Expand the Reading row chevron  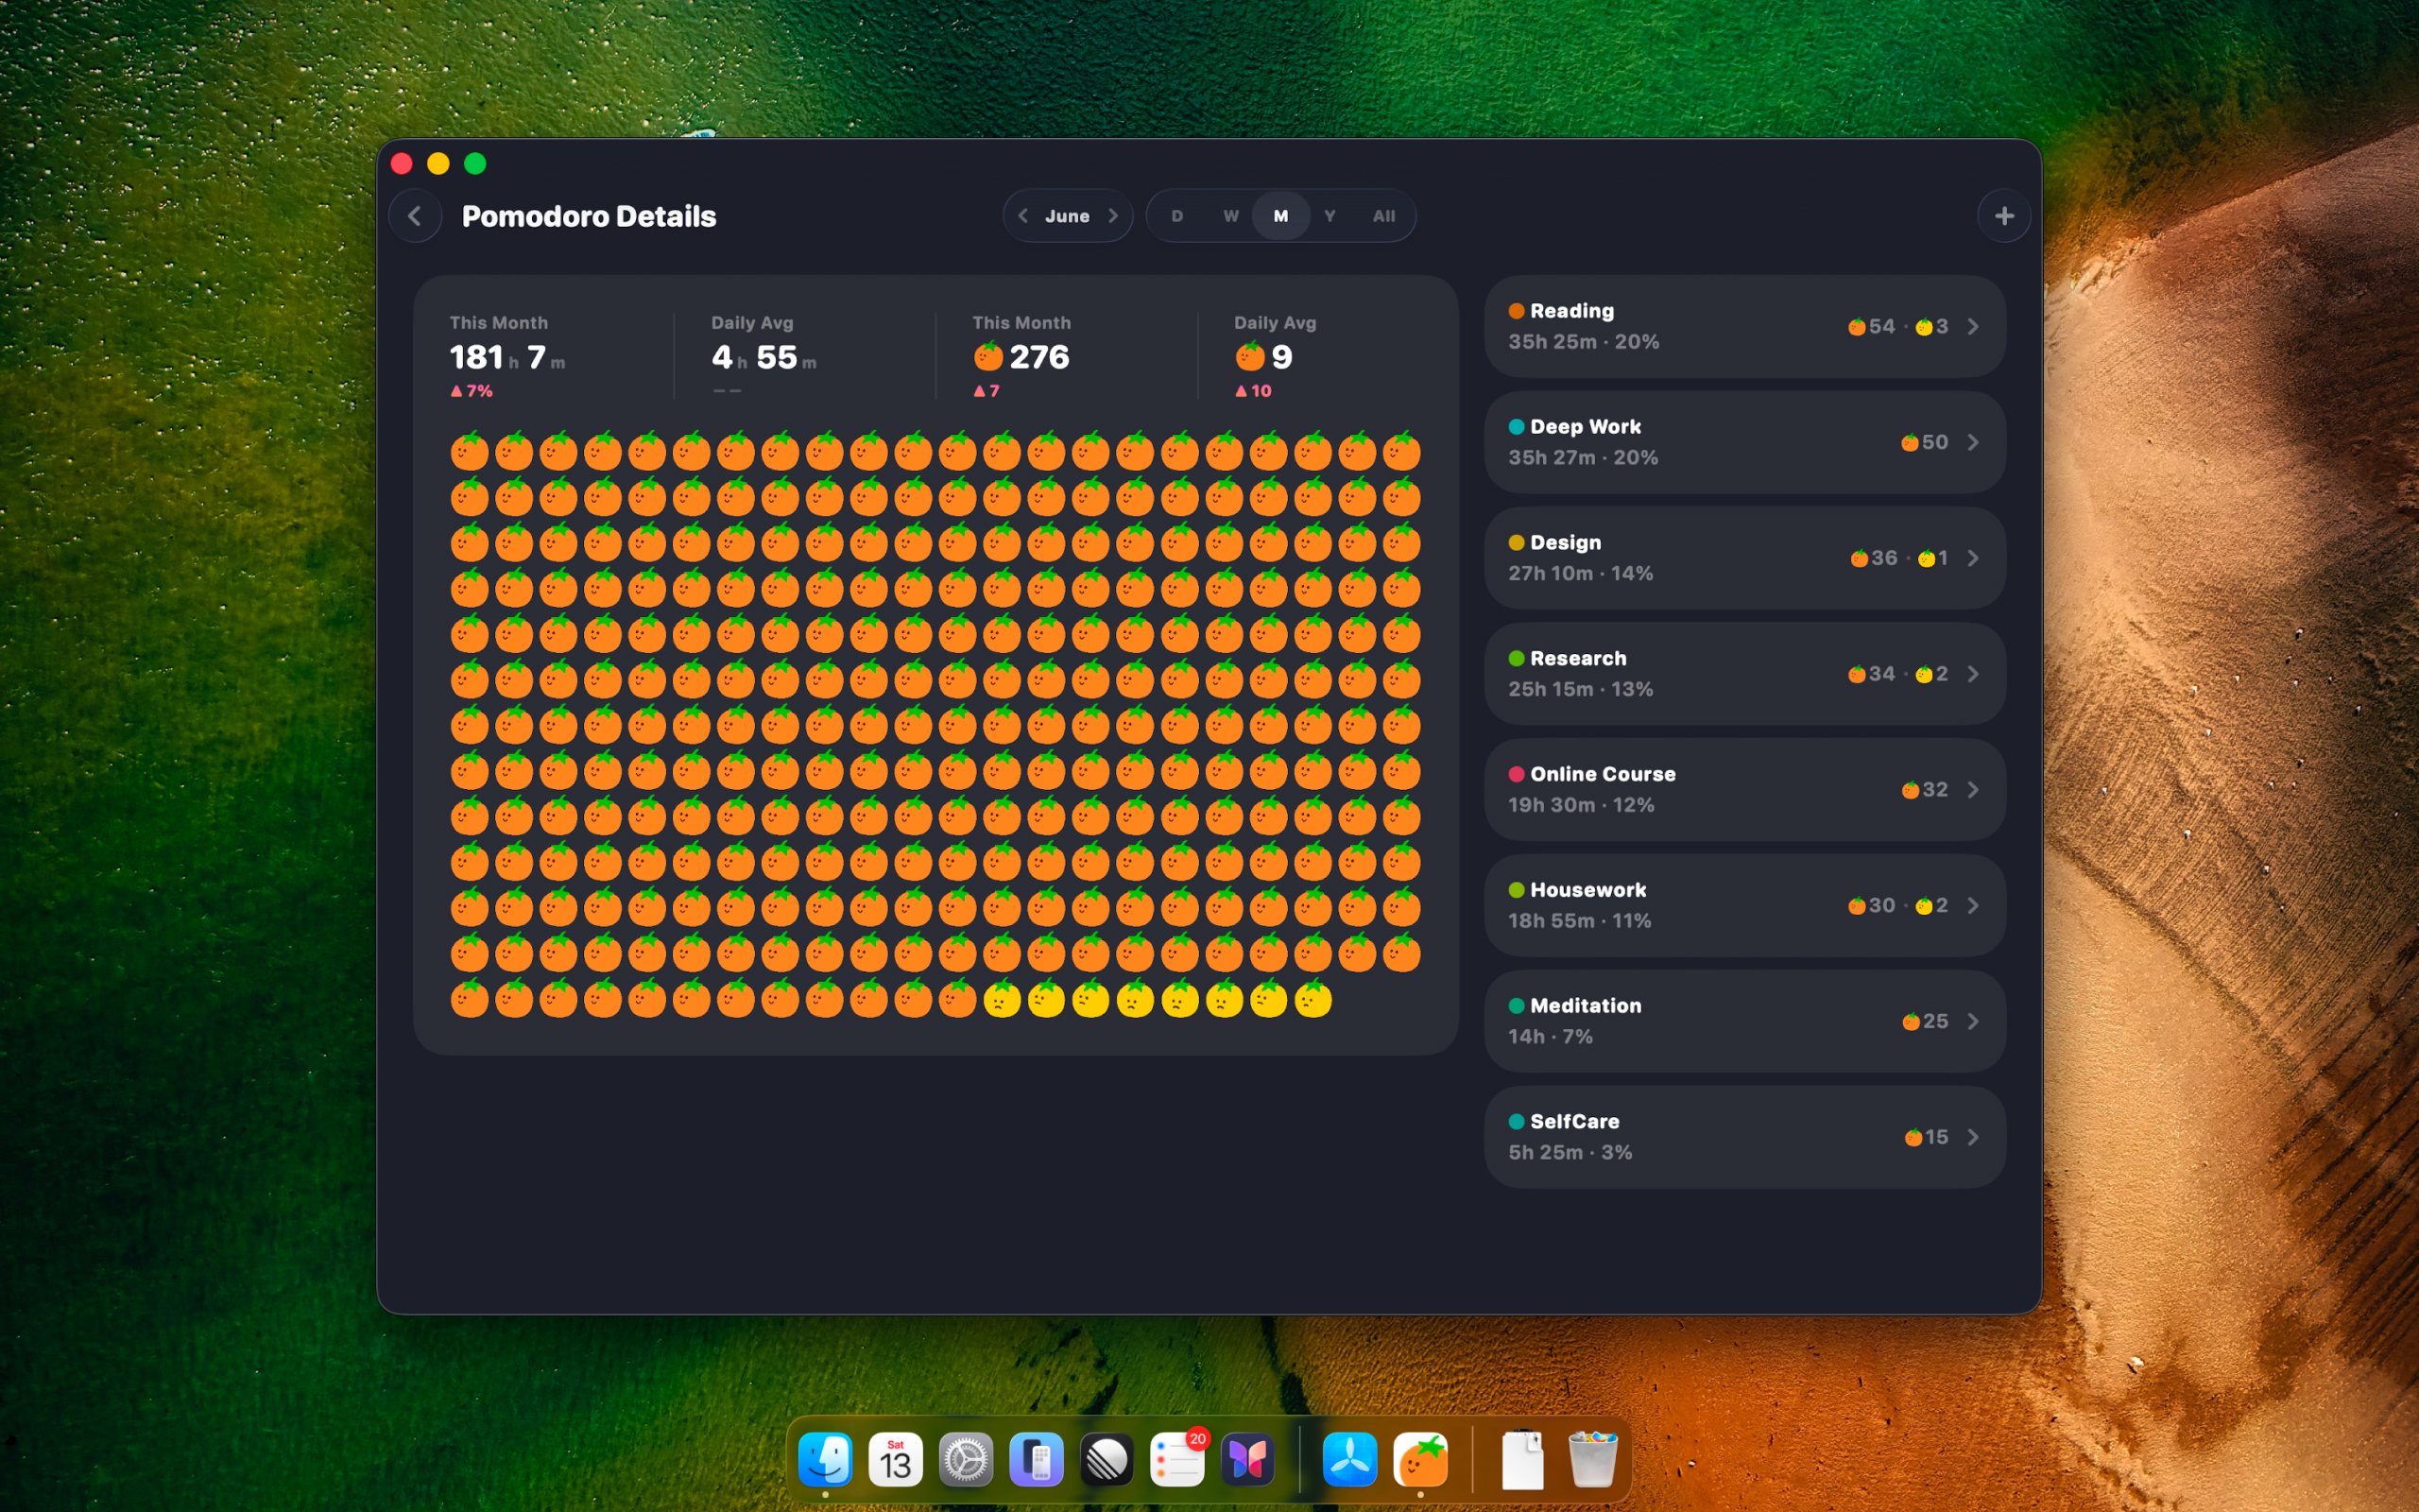click(1973, 326)
